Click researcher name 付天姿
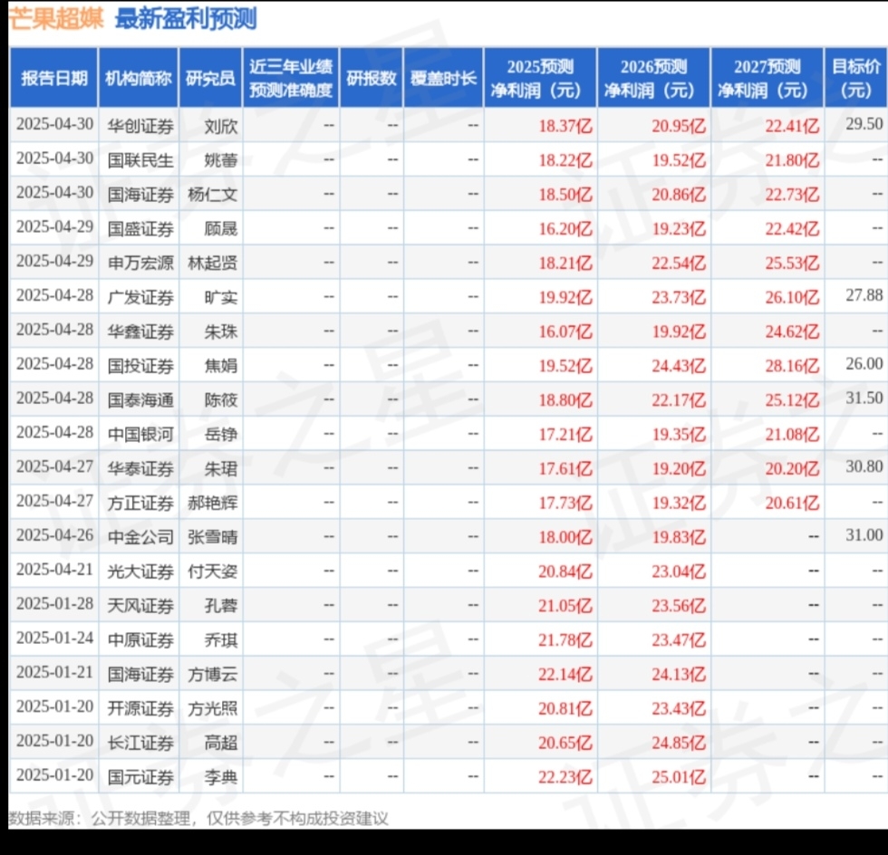The height and width of the screenshot is (855, 888). [212, 572]
